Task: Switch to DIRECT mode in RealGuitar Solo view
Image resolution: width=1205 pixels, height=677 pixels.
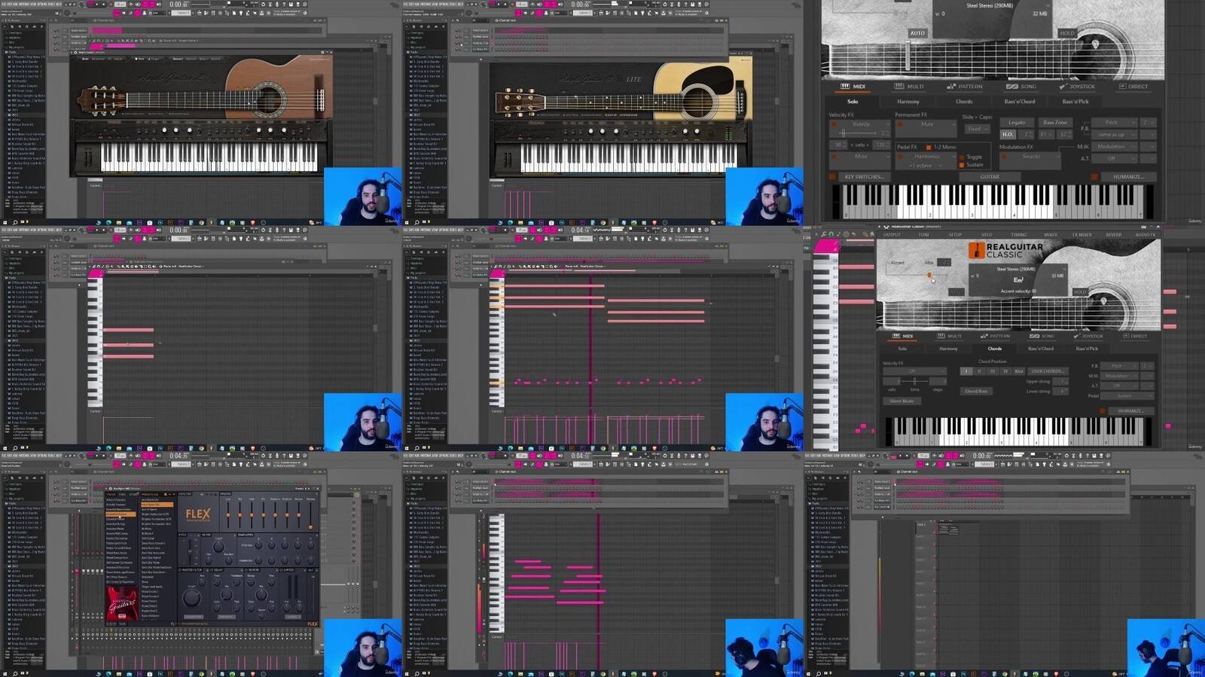Action: (1133, 87)
